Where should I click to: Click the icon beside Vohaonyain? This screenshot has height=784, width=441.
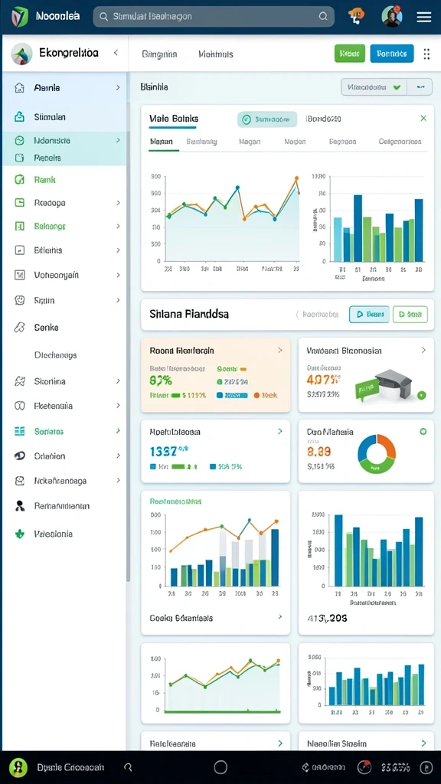19,275
